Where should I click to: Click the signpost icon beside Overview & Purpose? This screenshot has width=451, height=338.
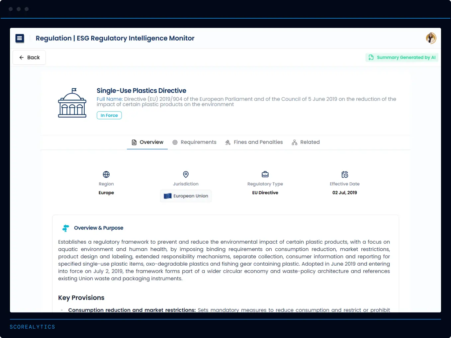pos(66,228)
